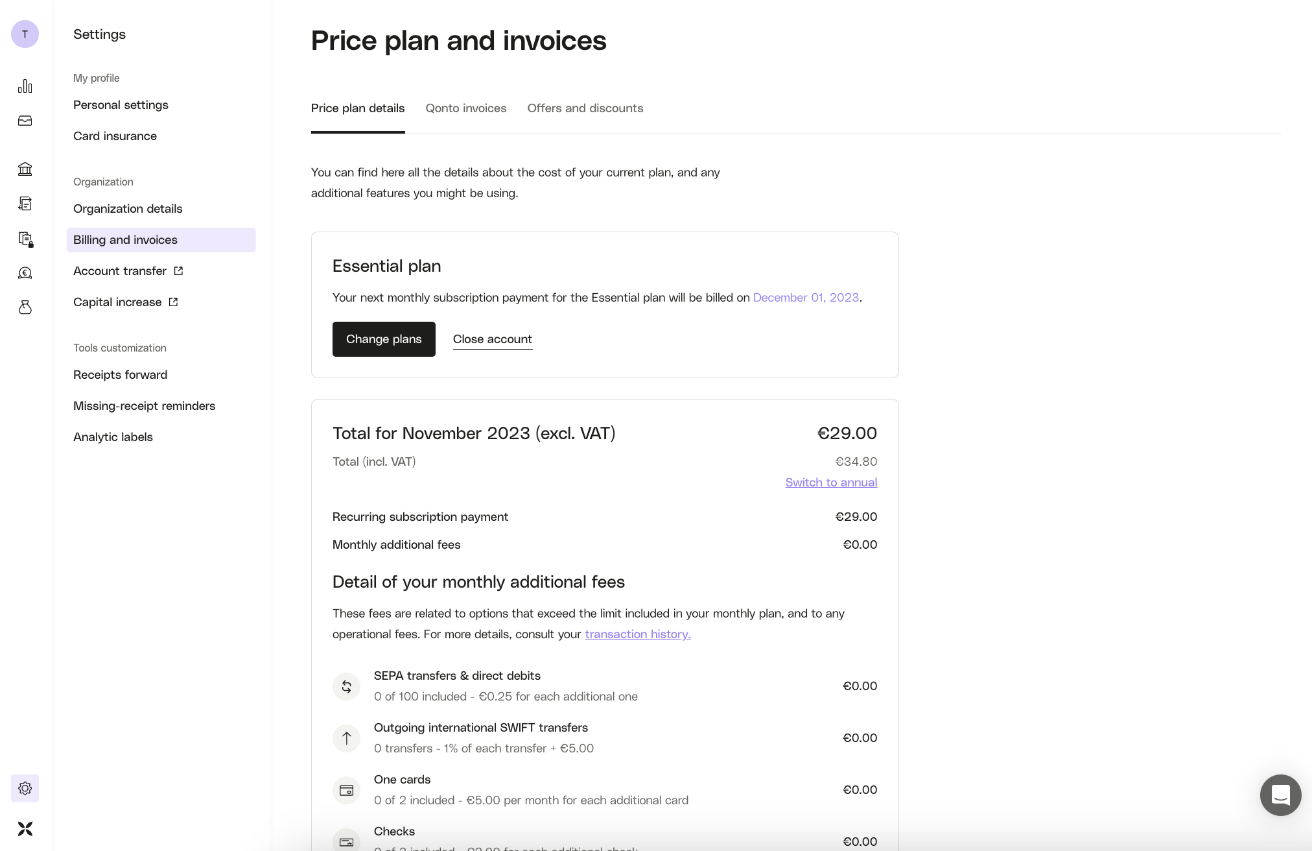Screen dimensions: 1312x851
Task: Open the locked invoices icon
Action: click(x=25, y=239)
